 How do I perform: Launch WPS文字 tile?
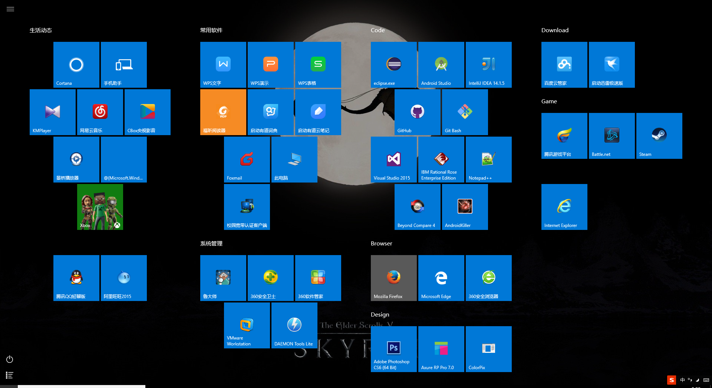pos(223,65)
